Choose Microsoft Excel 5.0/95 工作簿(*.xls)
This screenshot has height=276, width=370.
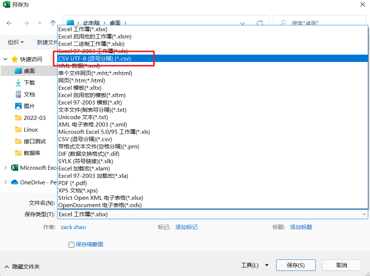click(212, 132)
